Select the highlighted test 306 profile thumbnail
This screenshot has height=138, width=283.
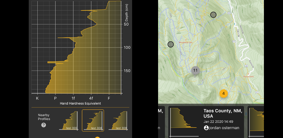[x=93, y=120]
